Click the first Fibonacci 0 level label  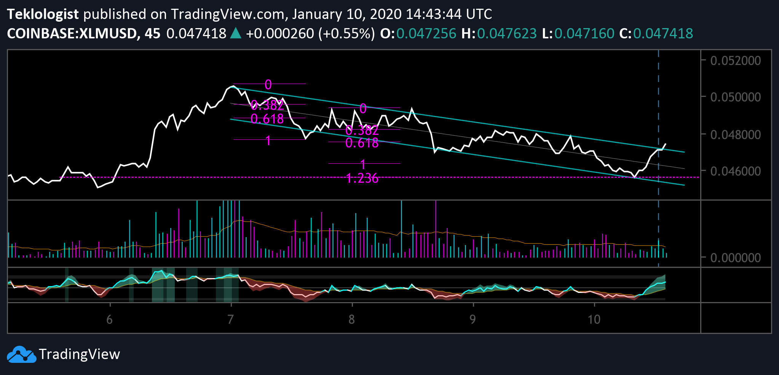[268, 85]
